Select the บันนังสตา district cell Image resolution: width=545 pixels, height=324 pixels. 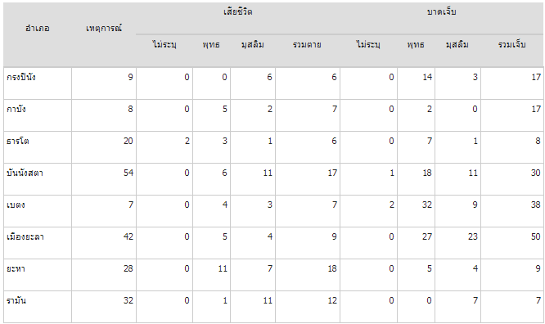(38, 179)
